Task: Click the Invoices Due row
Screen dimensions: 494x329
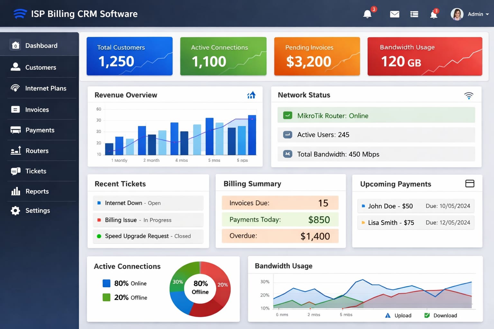Action: coord(280,203)
